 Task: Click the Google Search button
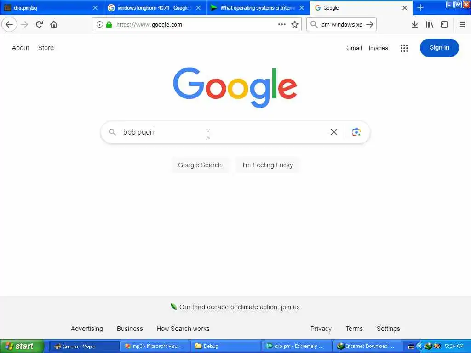tap(200, 165)
